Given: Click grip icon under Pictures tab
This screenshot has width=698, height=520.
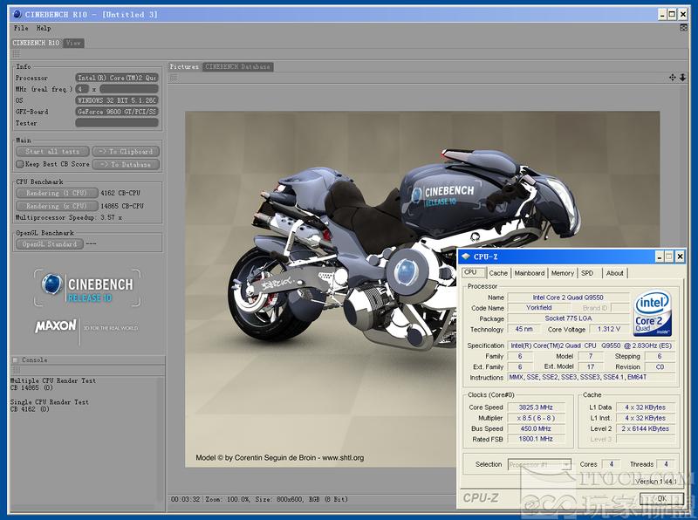Looking at the screenshot, I should 174,78.
